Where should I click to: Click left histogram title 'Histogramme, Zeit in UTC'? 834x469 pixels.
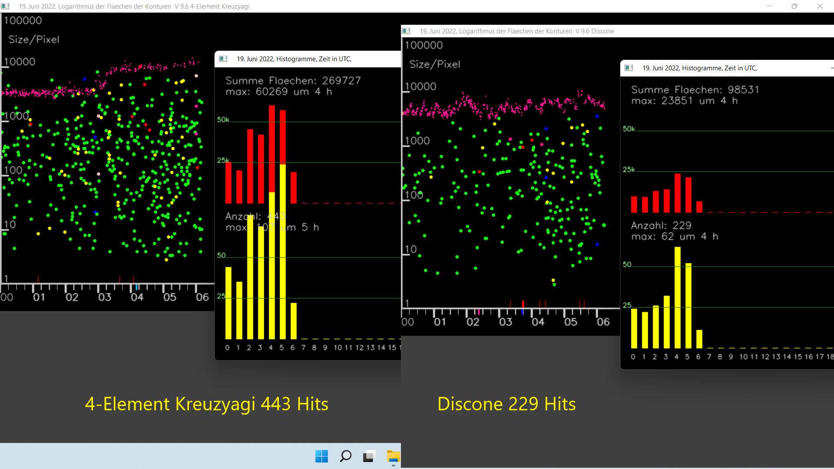[294, 59]
